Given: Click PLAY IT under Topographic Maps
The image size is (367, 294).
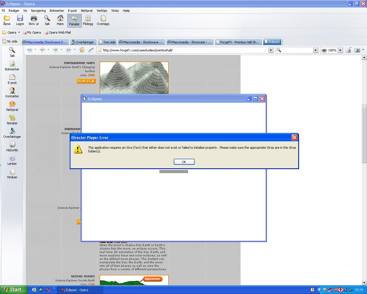Looking at the screenshot, I should tap(86, 81).
